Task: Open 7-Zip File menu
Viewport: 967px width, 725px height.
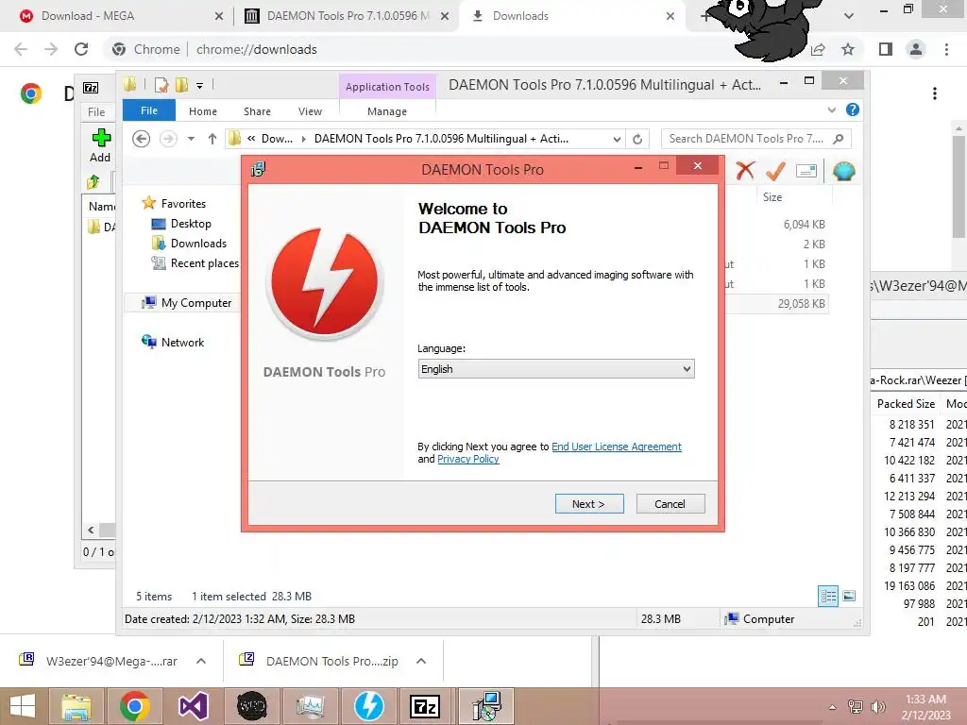Action: 97,112
